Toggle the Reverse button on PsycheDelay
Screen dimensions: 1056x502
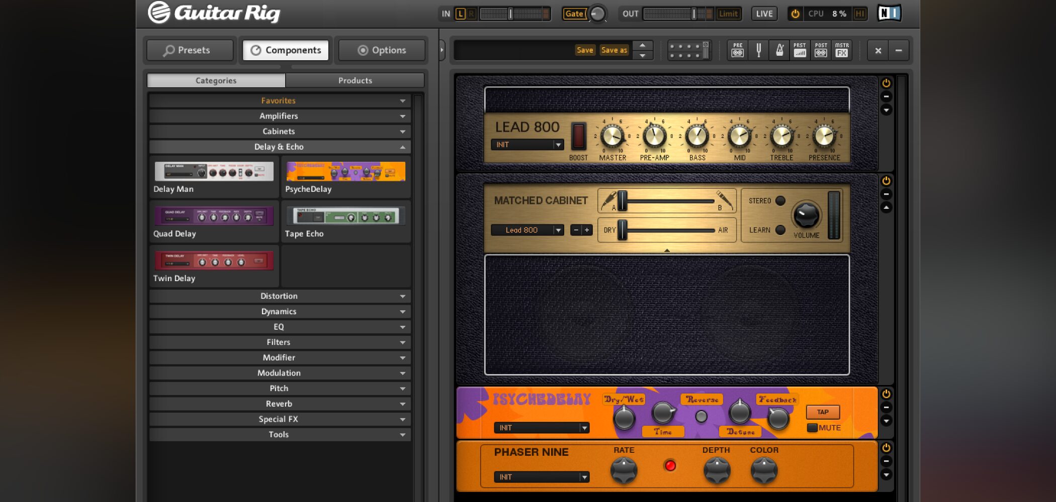coord(701,416)
